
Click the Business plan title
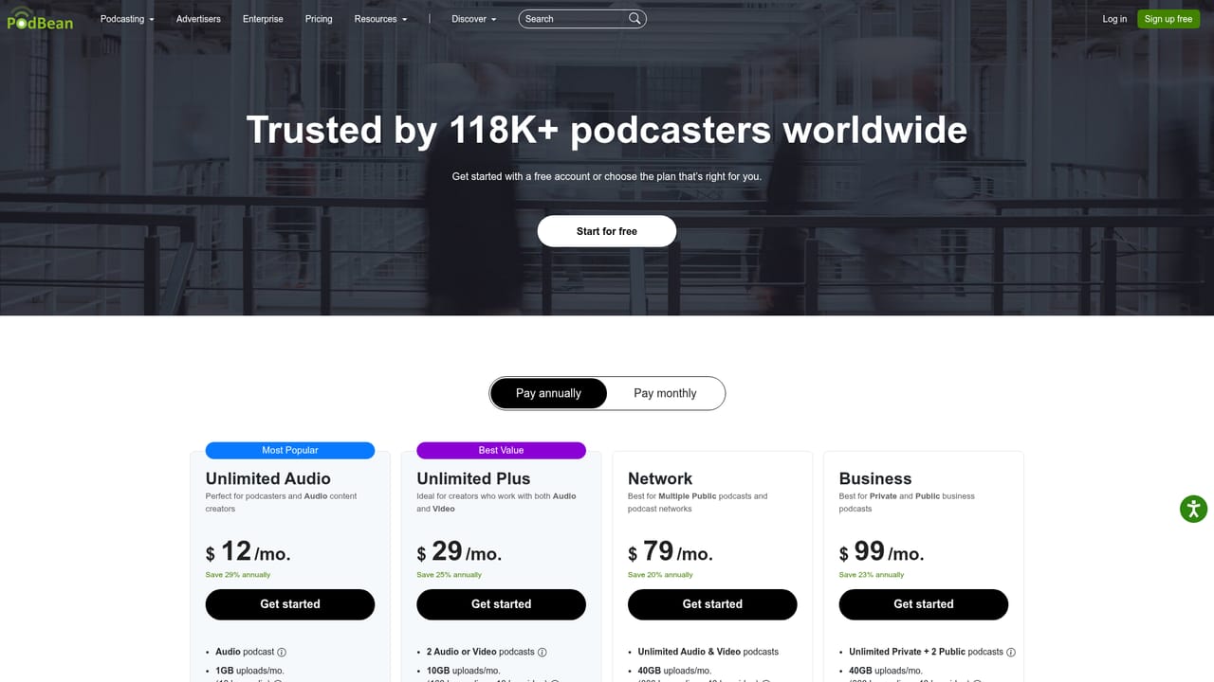(875, 479)
